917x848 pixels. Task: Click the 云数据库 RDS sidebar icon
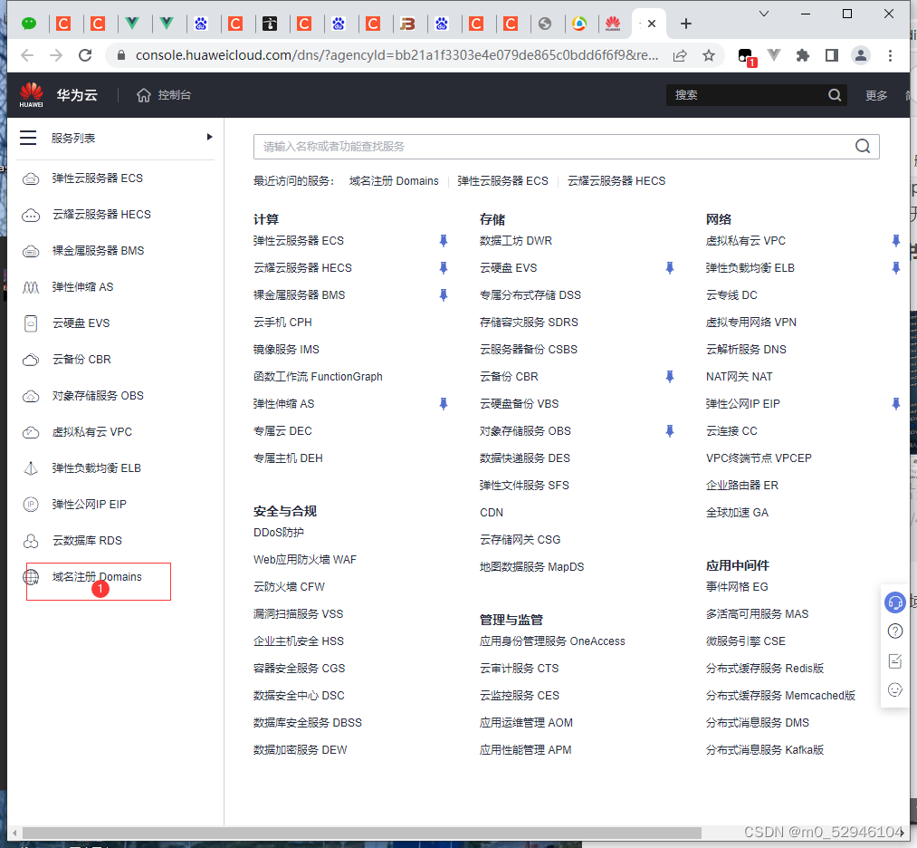pyautogui.click(x=30, y=540)
